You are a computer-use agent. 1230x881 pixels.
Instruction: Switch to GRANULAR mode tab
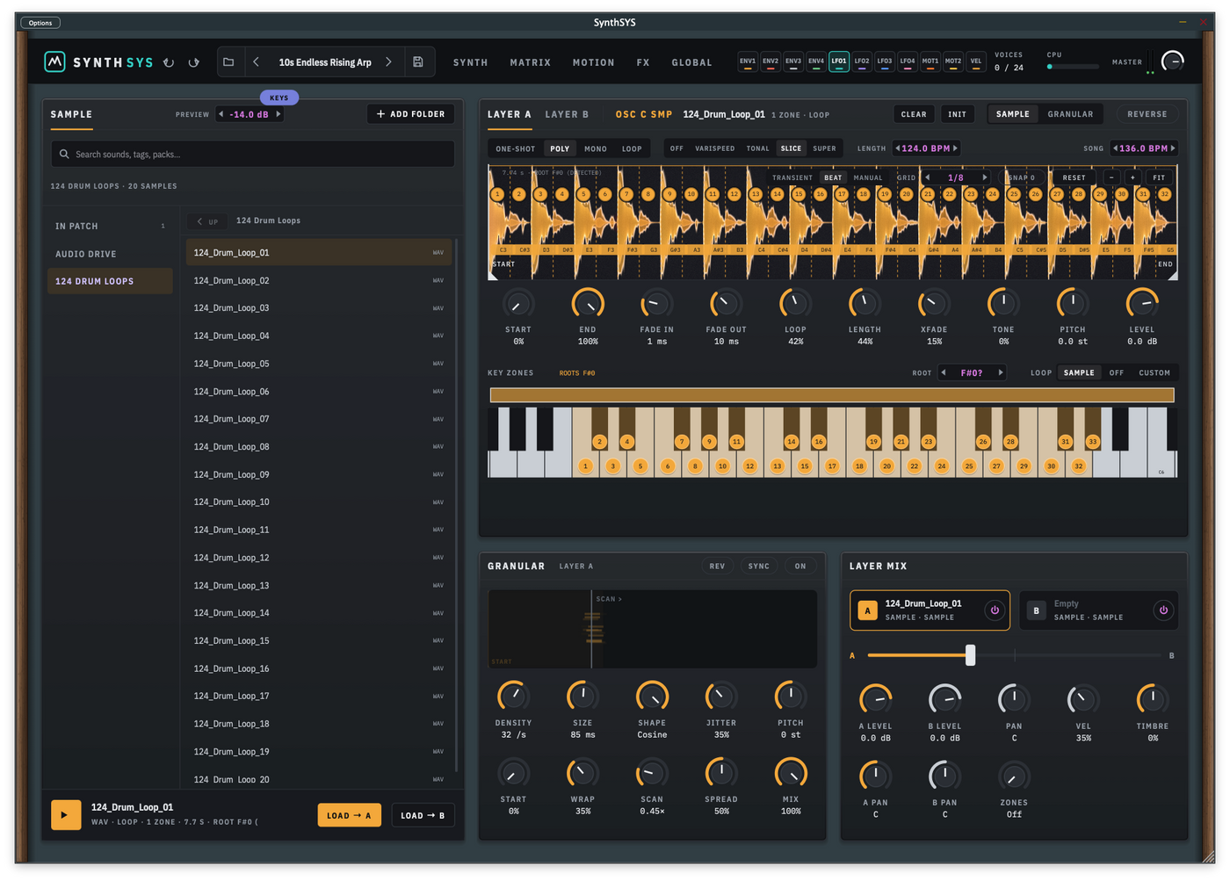[1070, 114]
